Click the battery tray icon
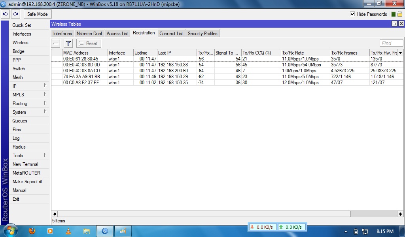The height and width of the screenshot is (237, 405). pyautogui.click(x=356, y=231)
